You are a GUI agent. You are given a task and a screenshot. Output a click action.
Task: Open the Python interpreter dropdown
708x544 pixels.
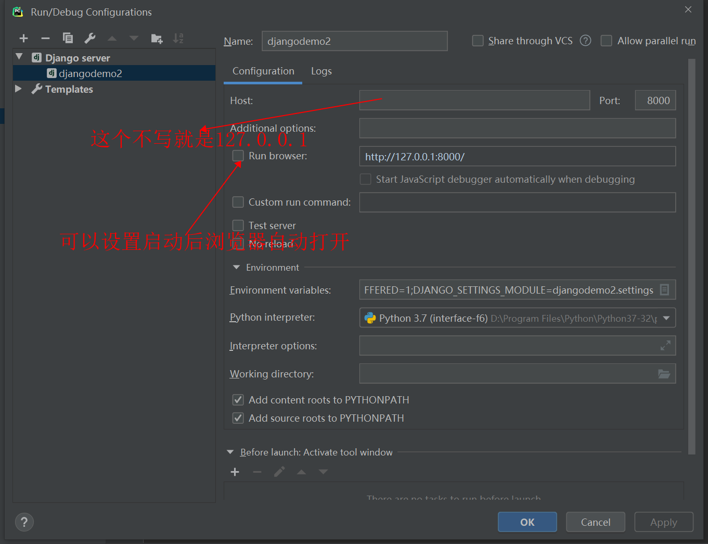tap(666, 318)
